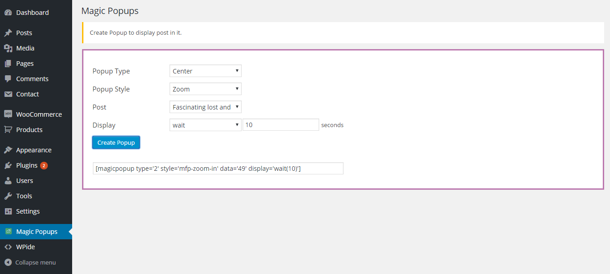Click the Dashboard gauge icon
Viewport: 610px width, 274px height.
[8, 13]
